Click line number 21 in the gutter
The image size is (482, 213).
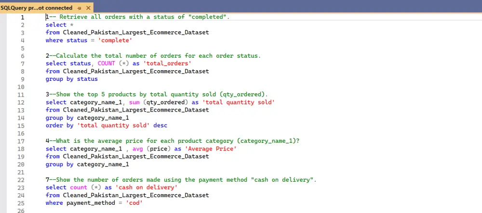[21, 172]
